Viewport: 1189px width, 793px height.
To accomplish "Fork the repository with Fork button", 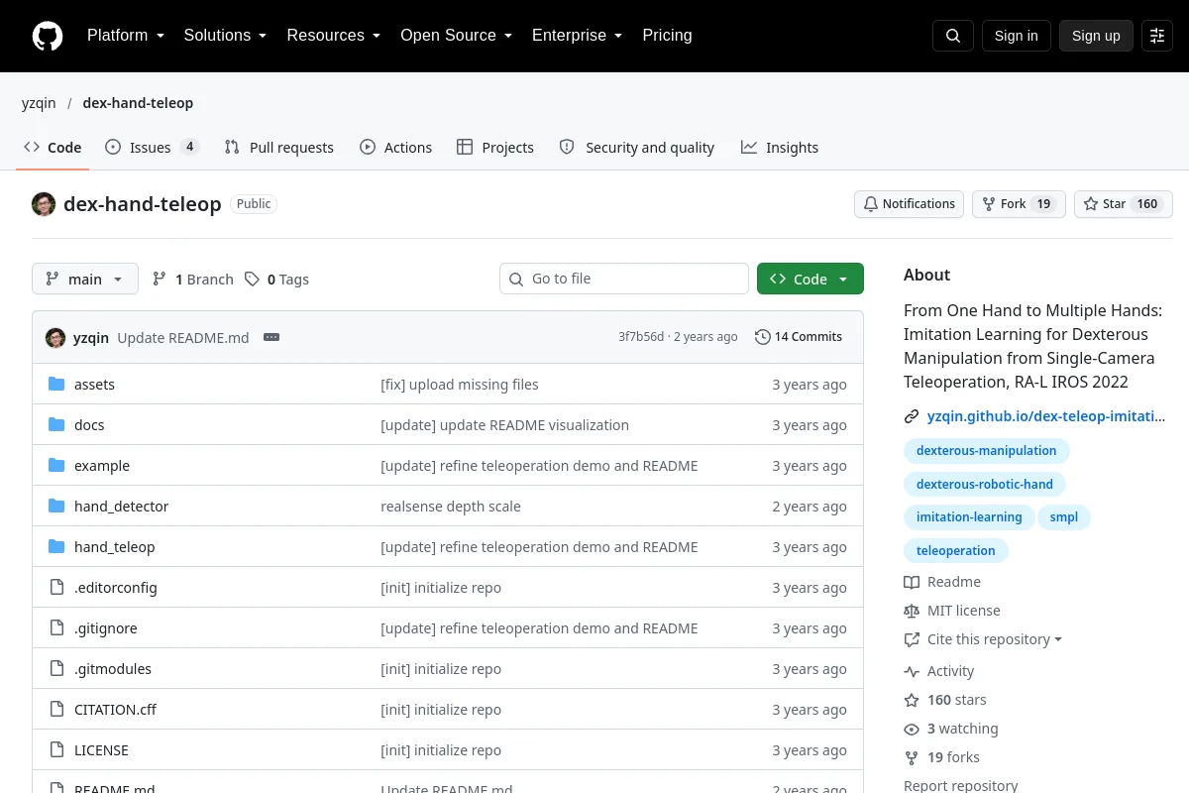I will tap(1019, 204).
